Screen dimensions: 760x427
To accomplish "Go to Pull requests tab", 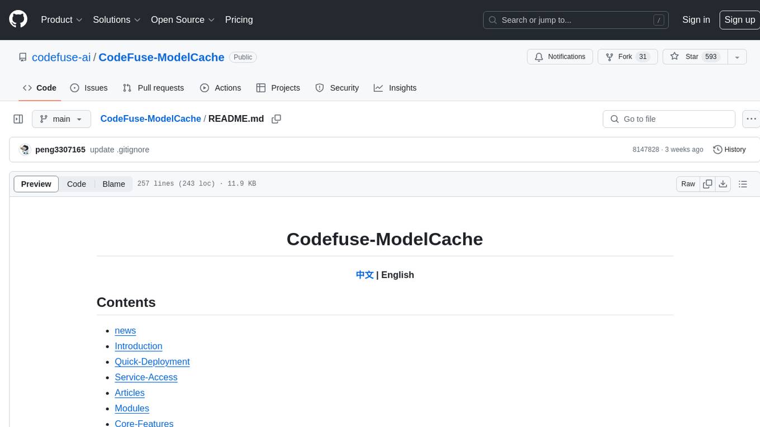I will point(153,88).
